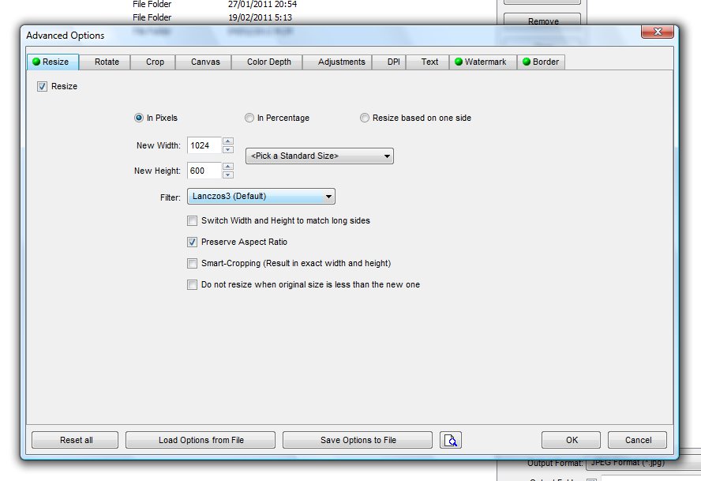The width and height of the screenshot is (701, 481).
Task: Increase New Height with the up arrow
Action: click(x=228, y=167)
